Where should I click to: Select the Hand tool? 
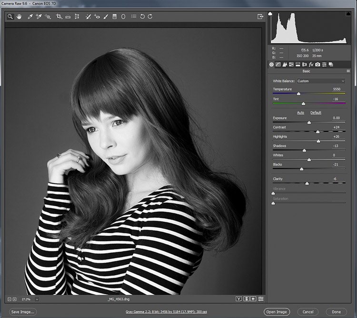(19, 16)
